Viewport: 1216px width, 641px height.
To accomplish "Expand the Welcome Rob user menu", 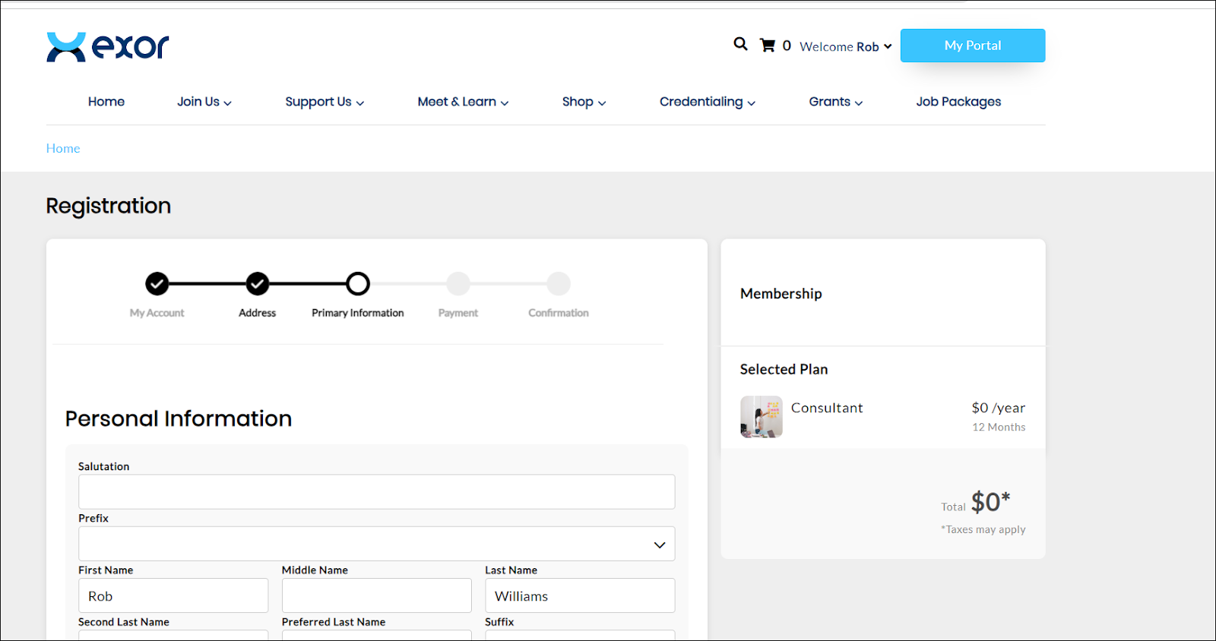I will coord(845,46).
